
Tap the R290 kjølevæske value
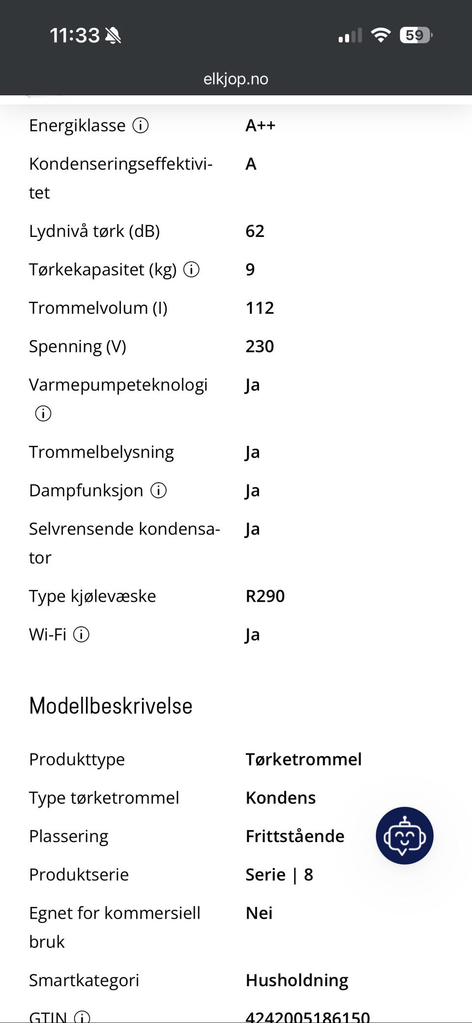pyautogui.click(x=265, y=596)
